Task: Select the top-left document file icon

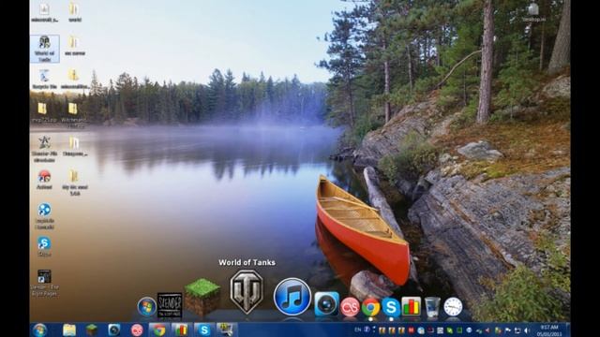Action: click(44, 12)
